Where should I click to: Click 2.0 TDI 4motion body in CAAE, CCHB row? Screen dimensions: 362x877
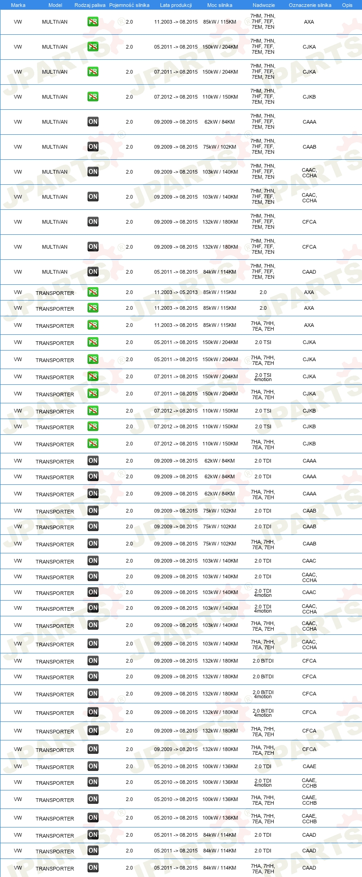pyautogui.click(x=263, y=783)
